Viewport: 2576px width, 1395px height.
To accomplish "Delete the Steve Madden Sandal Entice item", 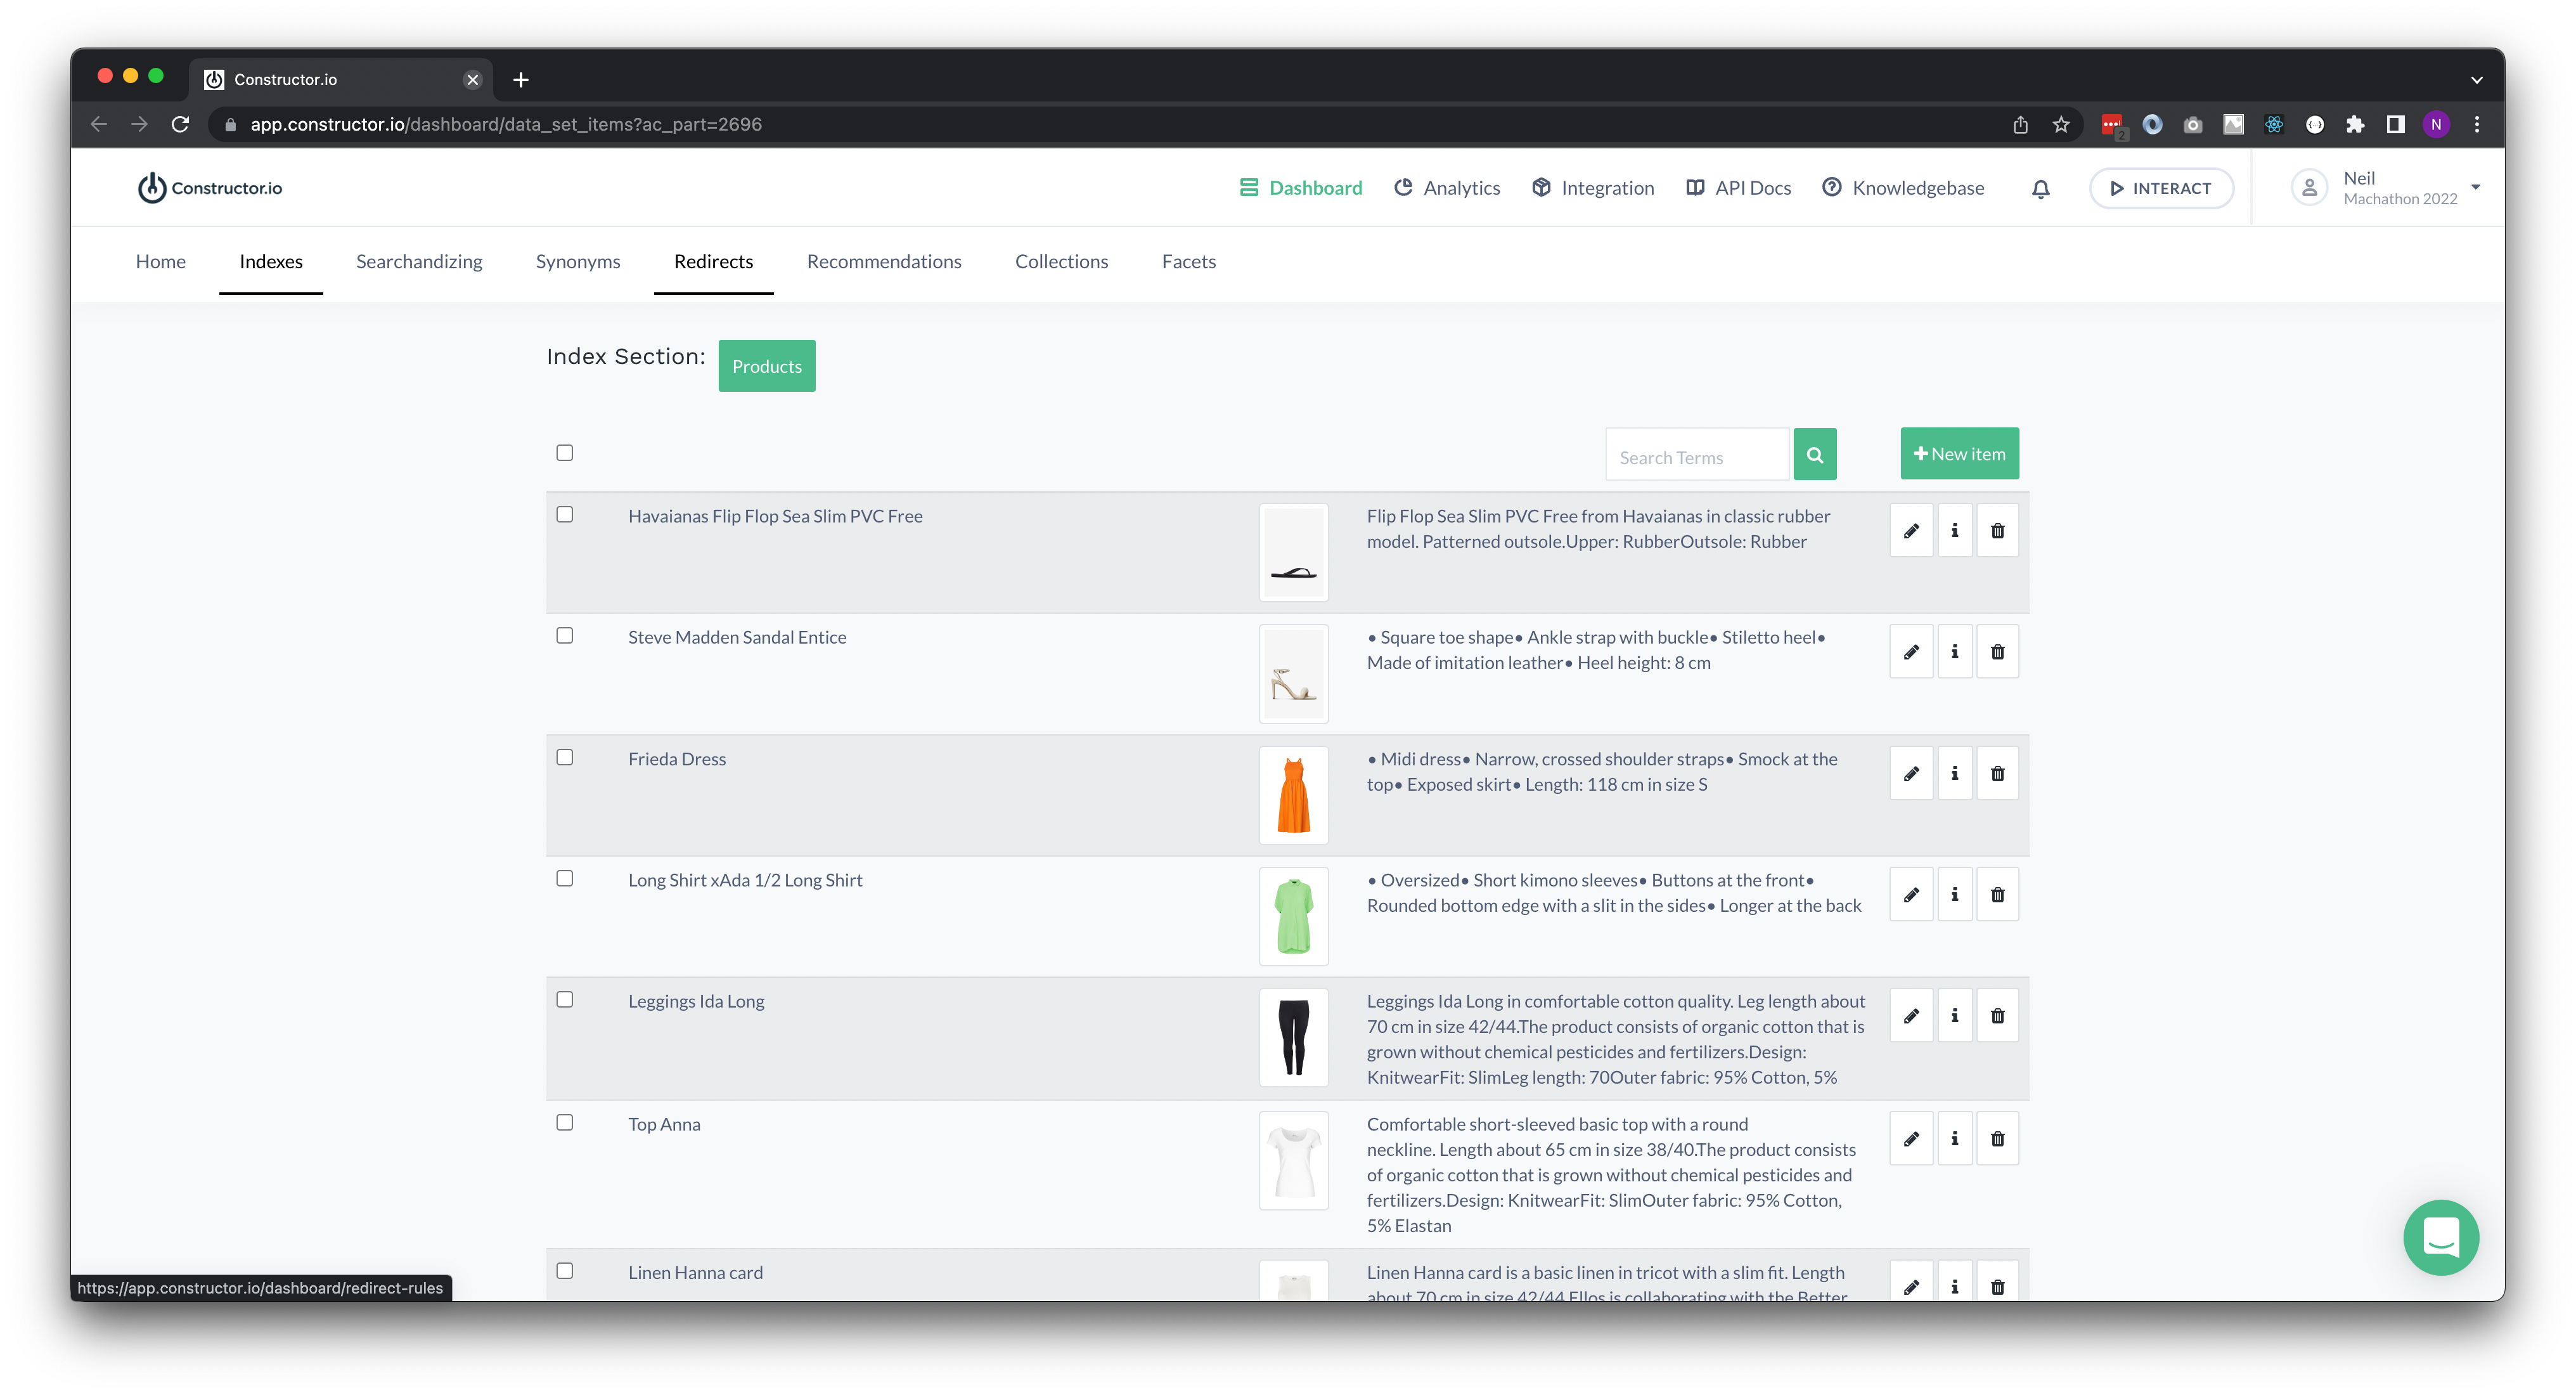I will tap(1998, 651).
